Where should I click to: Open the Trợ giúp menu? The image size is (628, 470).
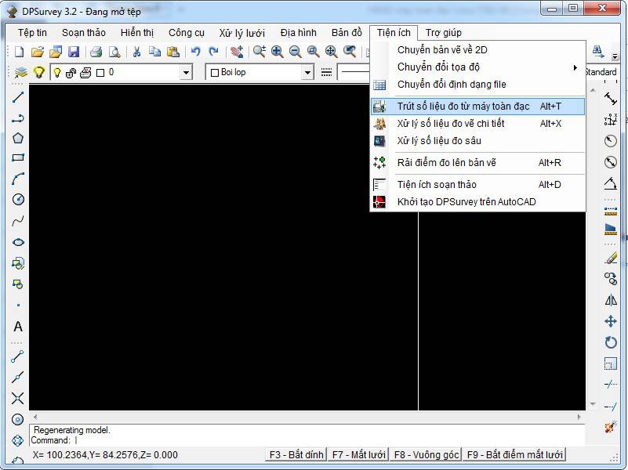click(x=444, y=33)
